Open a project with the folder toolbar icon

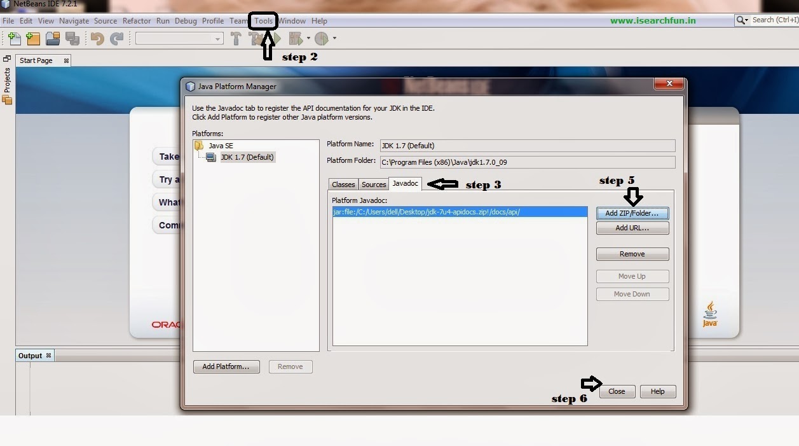pos(53,39)
